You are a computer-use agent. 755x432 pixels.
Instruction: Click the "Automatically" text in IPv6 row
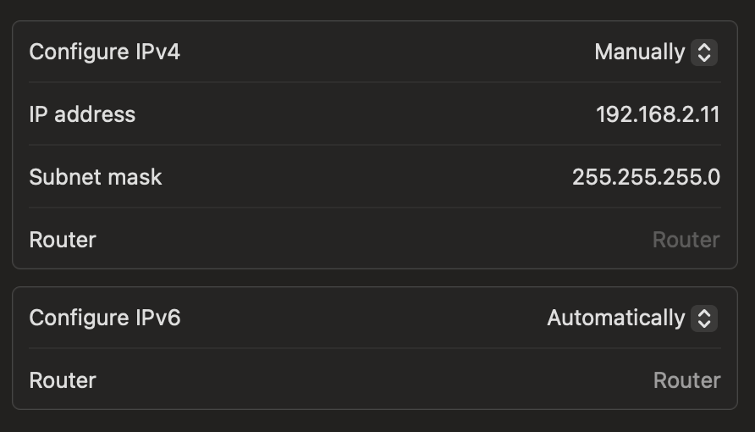[615, 318]
